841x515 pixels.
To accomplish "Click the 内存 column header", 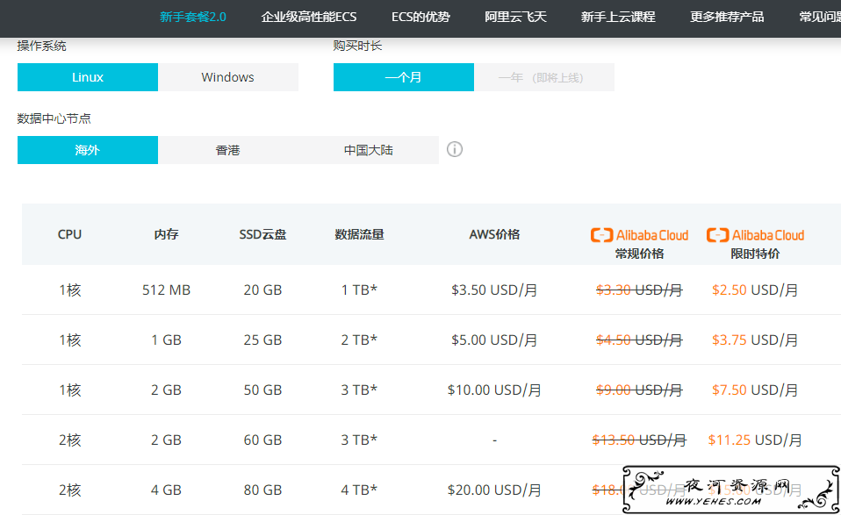I will (166, 234).
